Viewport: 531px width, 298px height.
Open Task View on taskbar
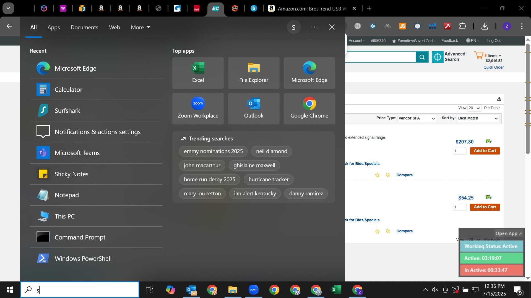(x=149, y=290)
